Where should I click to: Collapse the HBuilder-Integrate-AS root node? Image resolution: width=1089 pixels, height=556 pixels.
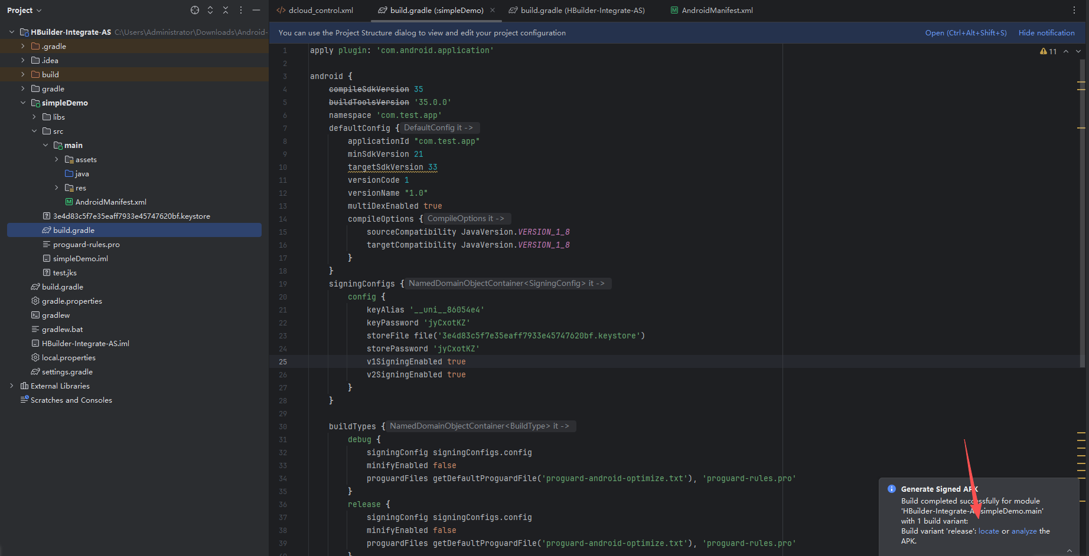12,32
